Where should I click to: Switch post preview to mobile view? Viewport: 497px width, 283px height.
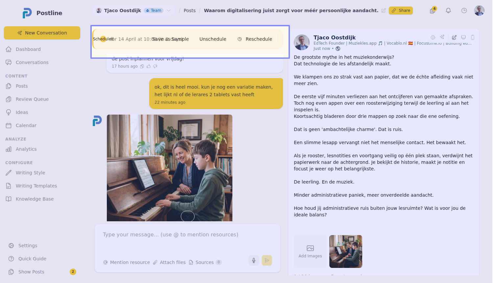tap(473, 37)
